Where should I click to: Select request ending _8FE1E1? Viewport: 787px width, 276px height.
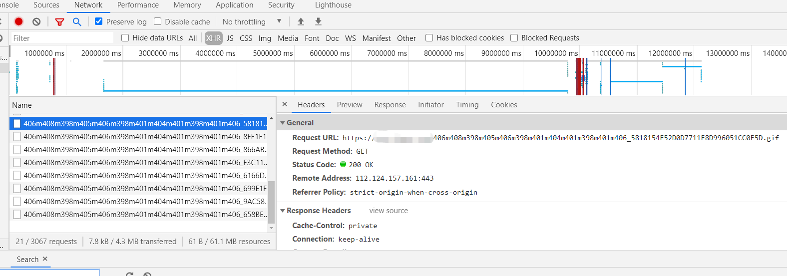coord(139,136)
